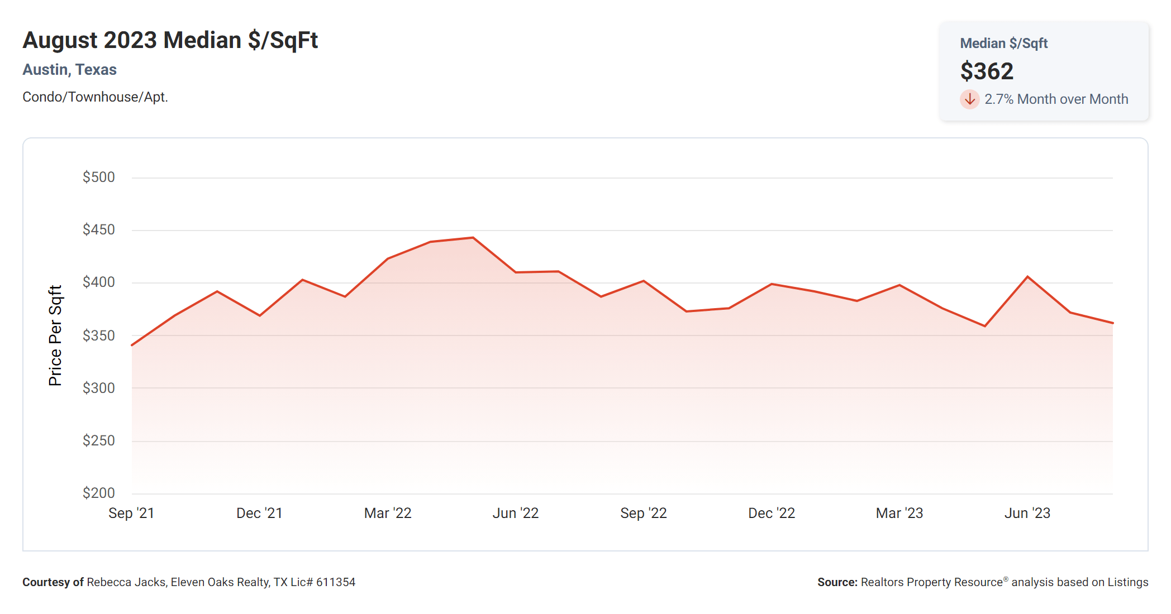Click the Jun '23 axis label
This screenshot has width=1171, height=614.
pos(1027,513)
